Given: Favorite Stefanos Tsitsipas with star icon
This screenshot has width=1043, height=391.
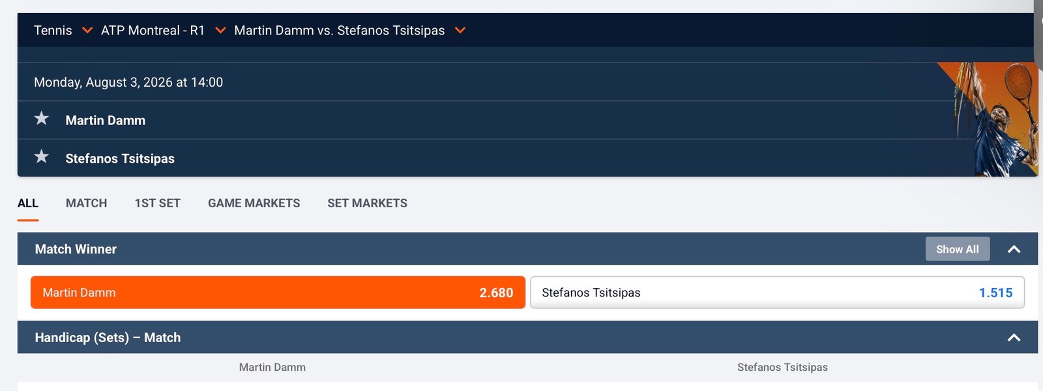Looking at the screenshot, I should [42, 157].
